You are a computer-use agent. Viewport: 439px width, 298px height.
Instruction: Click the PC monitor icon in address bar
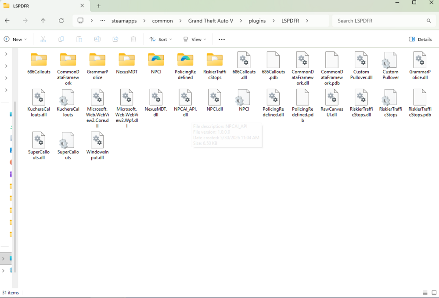click(80, 21)
